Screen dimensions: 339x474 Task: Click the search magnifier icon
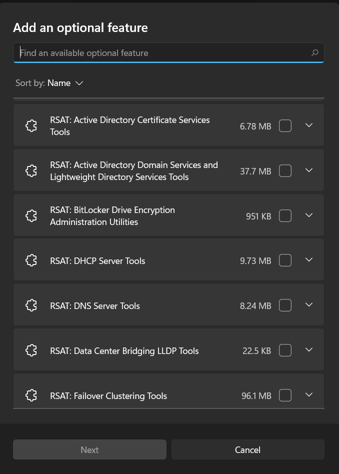(314, 52)
